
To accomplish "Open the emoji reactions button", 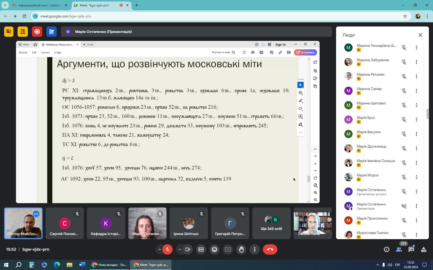I will (214, 249).
